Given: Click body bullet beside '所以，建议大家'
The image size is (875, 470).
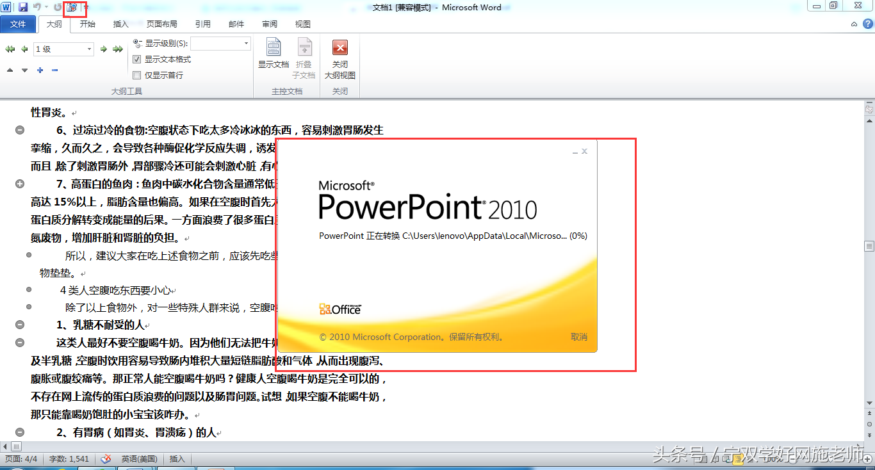Looking at the screenshot, I should click(29, 255).
